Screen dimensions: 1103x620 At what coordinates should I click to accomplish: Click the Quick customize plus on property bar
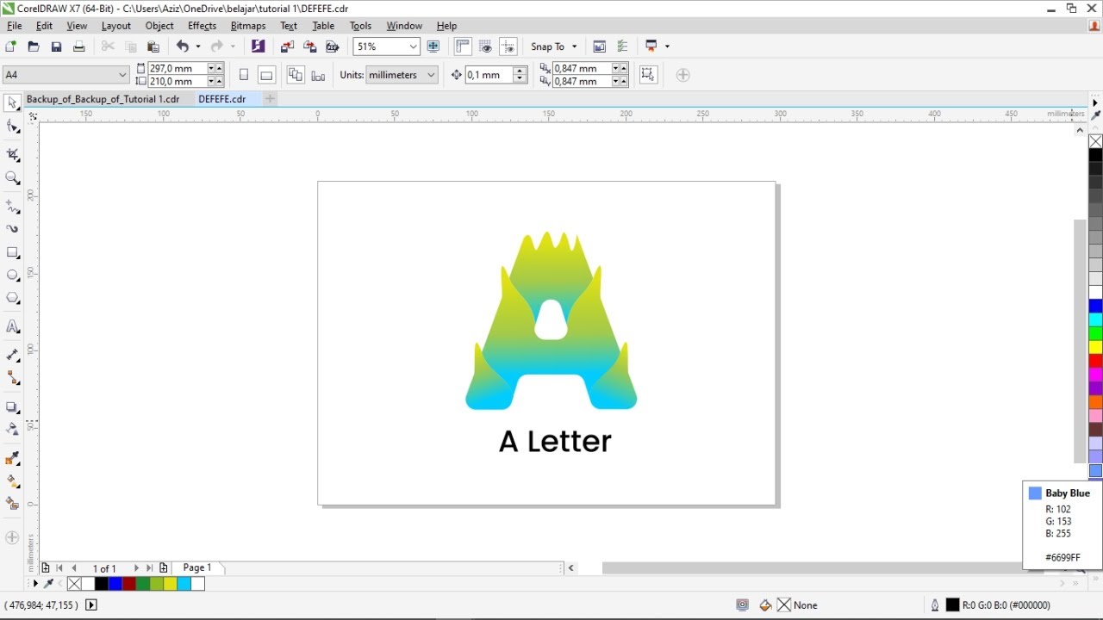coord(683,75)
